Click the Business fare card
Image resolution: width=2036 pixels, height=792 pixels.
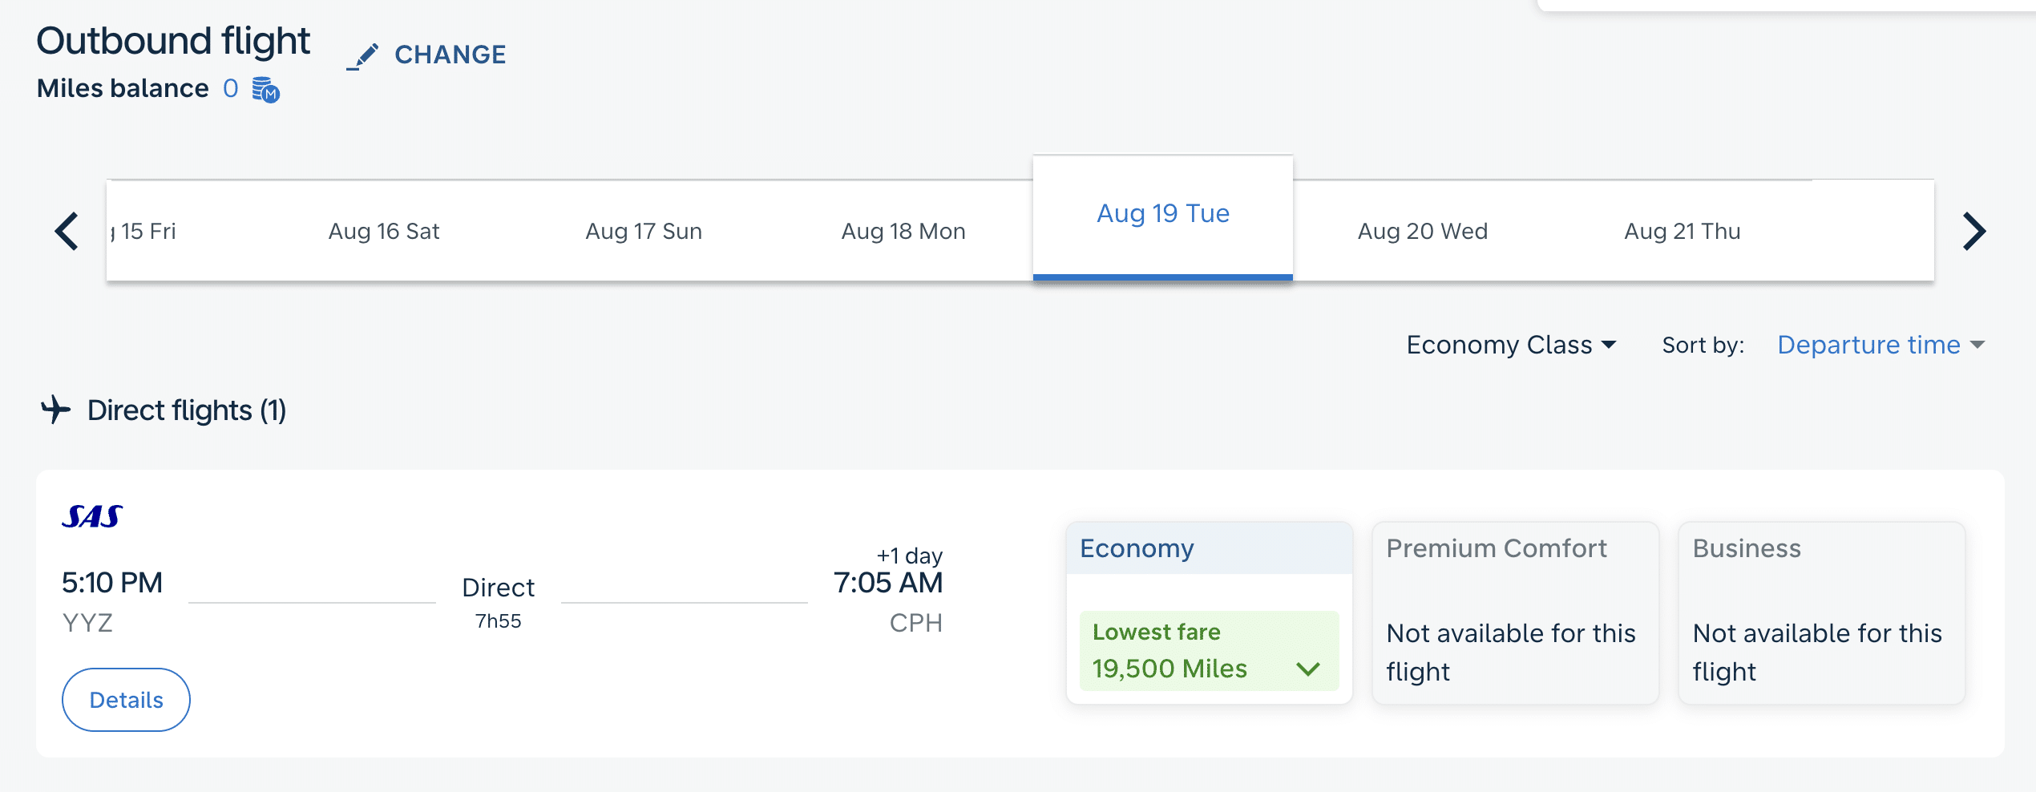[1821, 613]
